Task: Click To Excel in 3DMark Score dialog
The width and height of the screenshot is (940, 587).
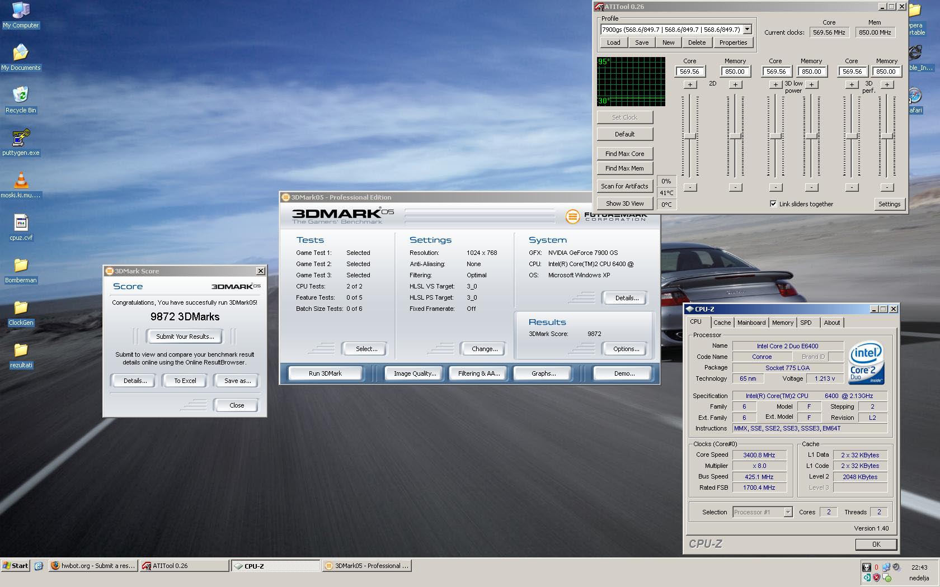Action: click(185, 381)
